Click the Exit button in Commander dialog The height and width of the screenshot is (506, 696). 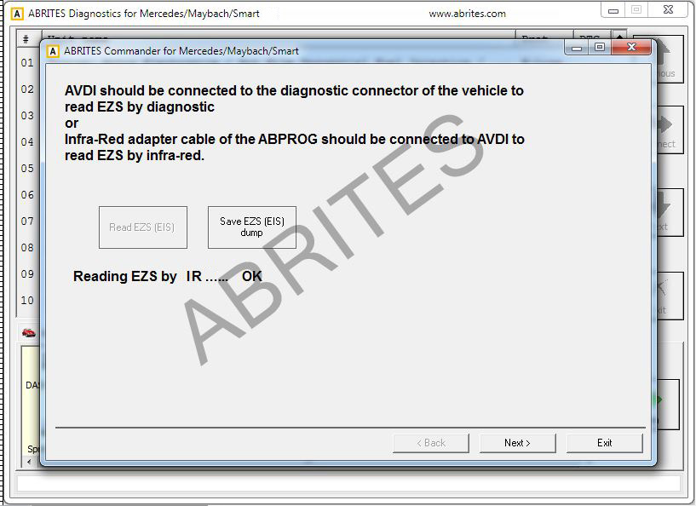point(604,442)
